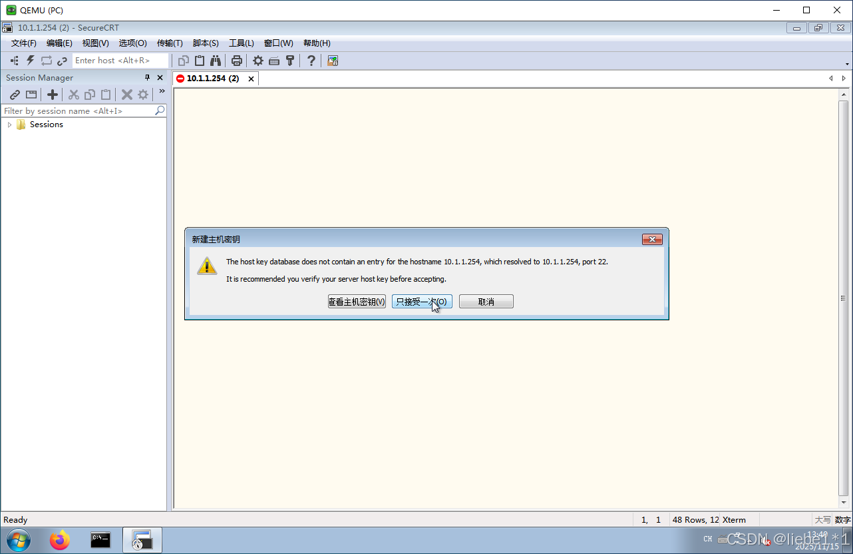Viewport: 853px width, 554px height.
Task: Open Firefox from the taskbar
Action: 60,540
